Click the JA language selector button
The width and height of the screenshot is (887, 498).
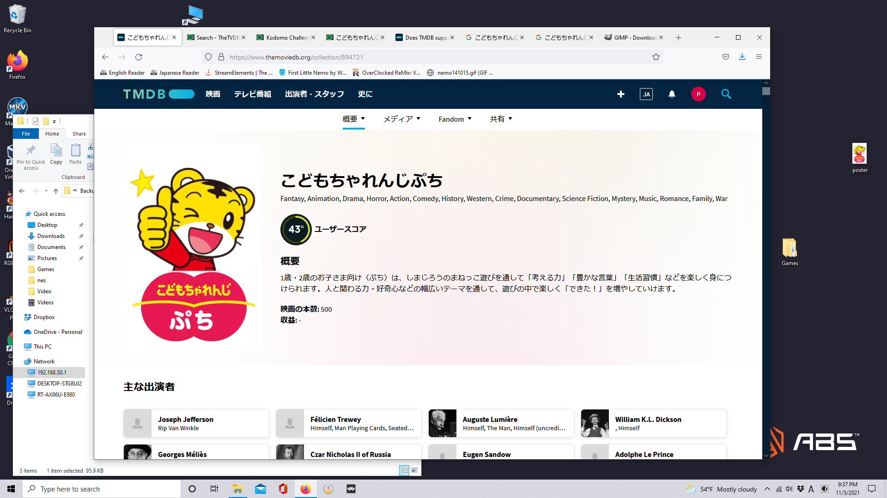click(646, 94)
